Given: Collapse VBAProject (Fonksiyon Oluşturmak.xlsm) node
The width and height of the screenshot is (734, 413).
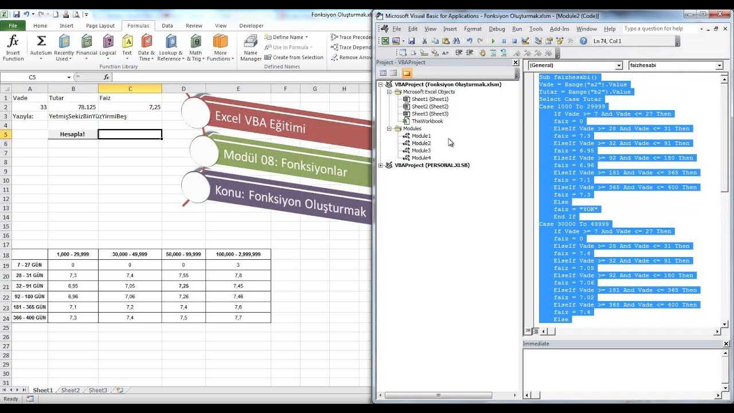Looking at the screenshot, I should pos(381,84).
